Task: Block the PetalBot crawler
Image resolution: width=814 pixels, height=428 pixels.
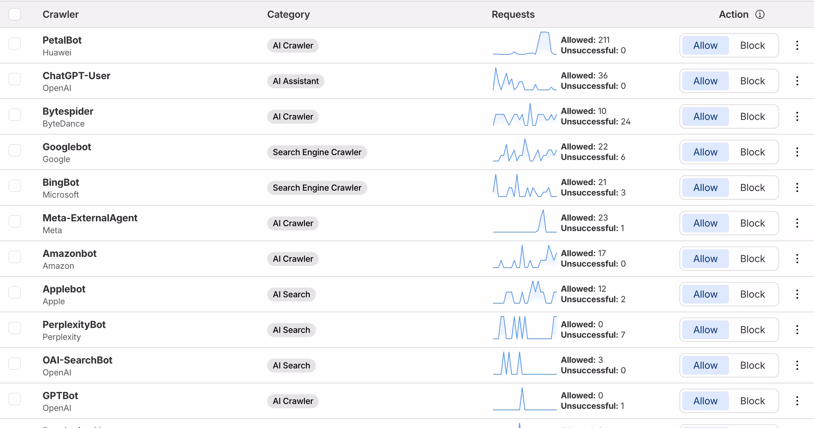Action: tap(753, 45)
